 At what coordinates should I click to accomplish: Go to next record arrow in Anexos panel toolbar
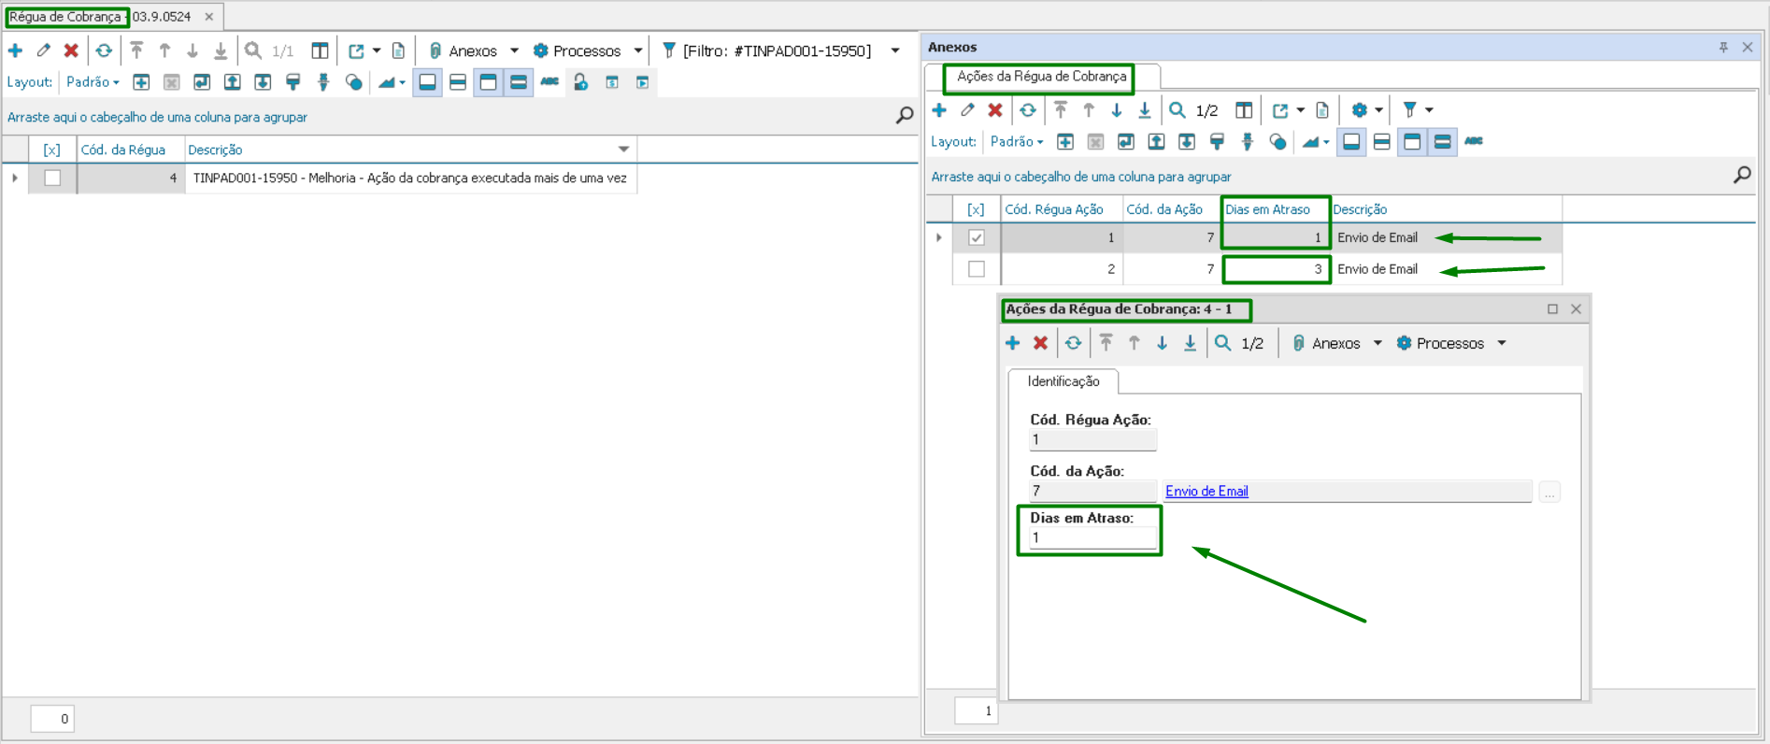[x=1117, y=110]
